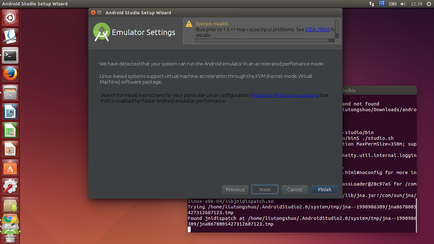Click terminal line beginning 'Trying /home/liutongshuo'
The image size is (434, 244).
pos(302,210)
